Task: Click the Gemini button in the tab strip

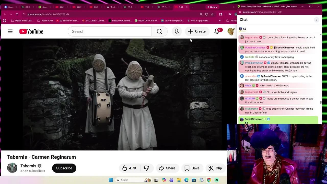Action: (212, 7)
